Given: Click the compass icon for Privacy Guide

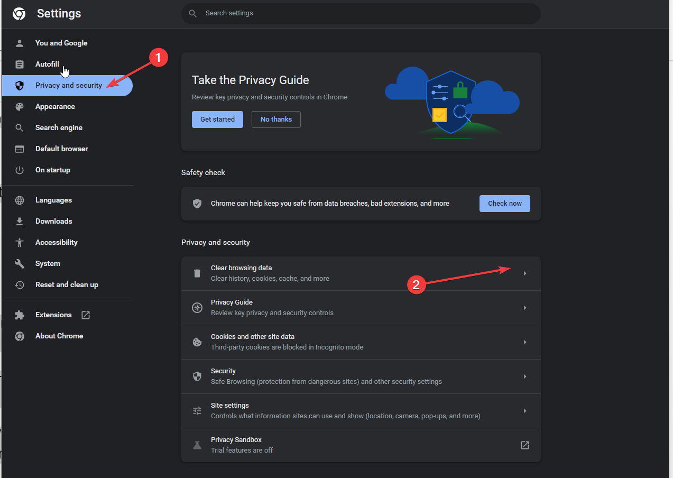Looking at the screenshot, I should pyautogui.click(x=197, y=308).
